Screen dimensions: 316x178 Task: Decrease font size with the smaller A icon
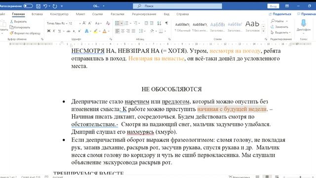[90, 23]
